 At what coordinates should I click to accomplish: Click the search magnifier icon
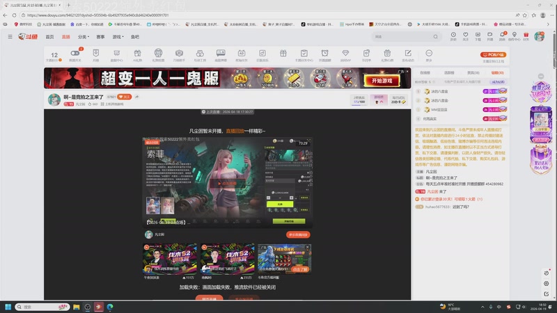pos(435,37)
